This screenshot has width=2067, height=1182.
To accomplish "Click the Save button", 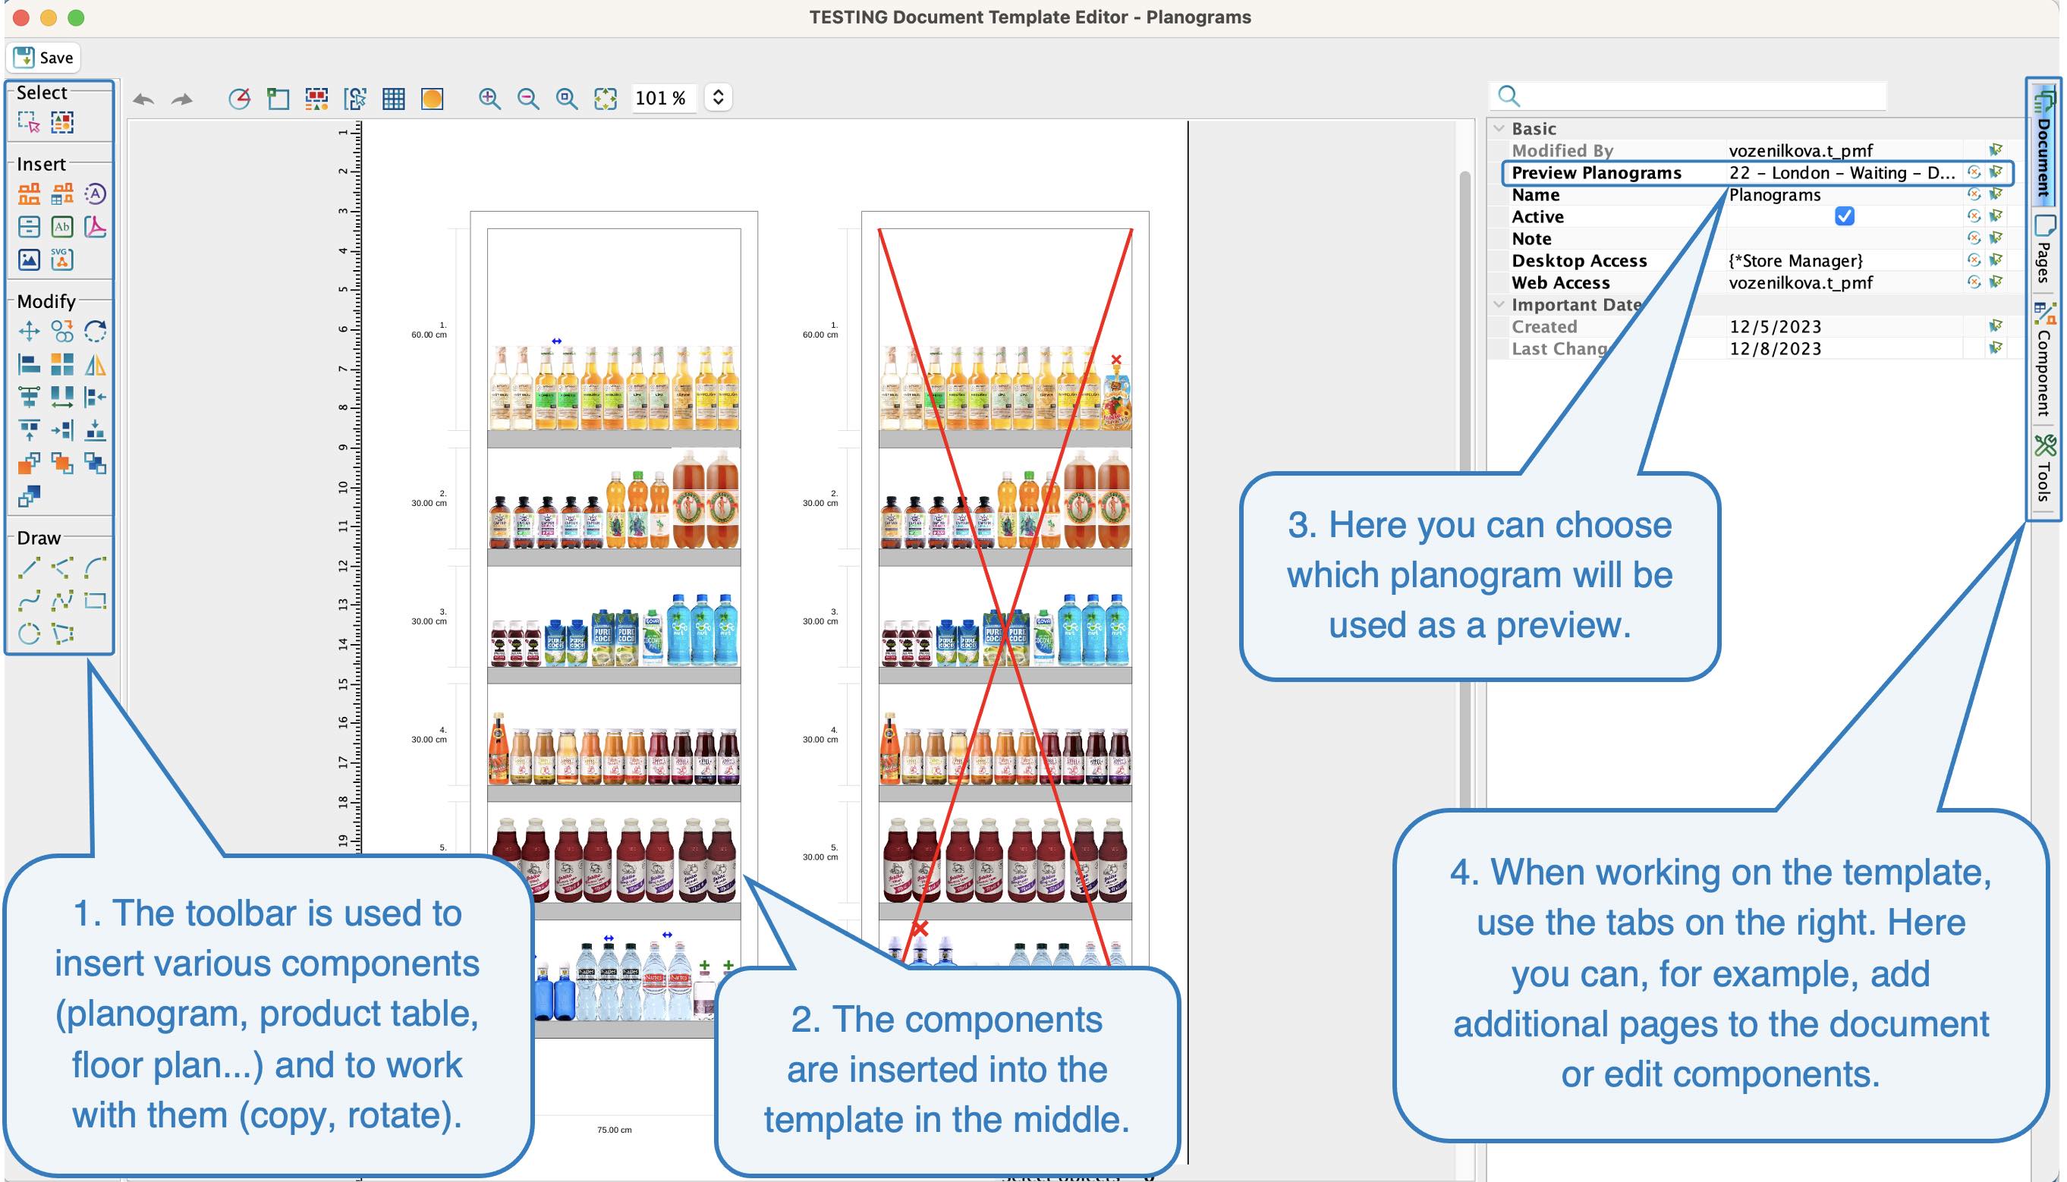I will coord(44,58).
